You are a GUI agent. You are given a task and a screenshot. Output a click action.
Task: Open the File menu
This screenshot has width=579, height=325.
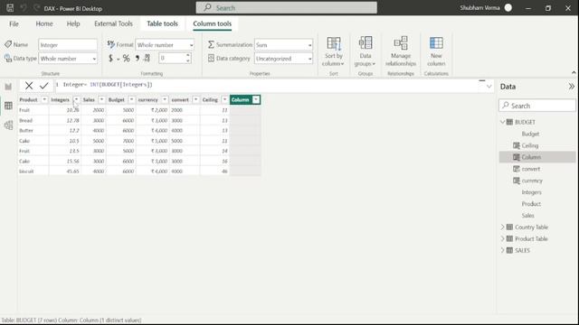point(14,23)
